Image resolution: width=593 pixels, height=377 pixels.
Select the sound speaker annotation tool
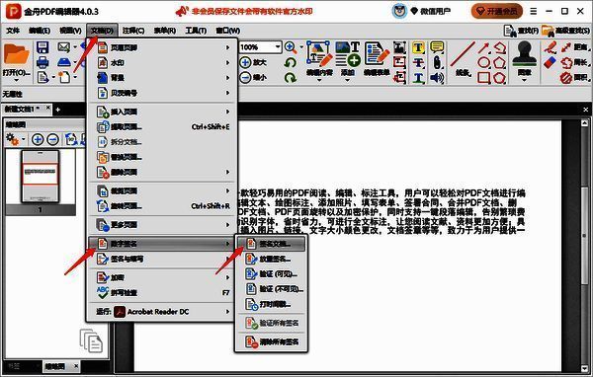[x=437, y=78]
